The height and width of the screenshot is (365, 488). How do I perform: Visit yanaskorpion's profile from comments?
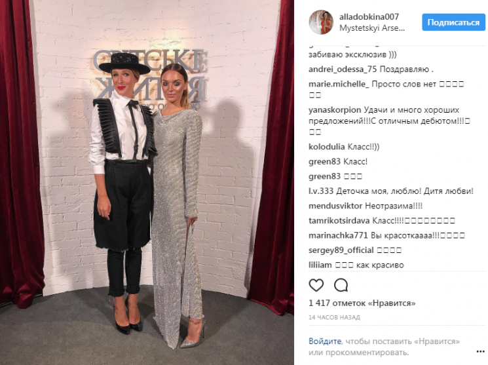(335, 110)
